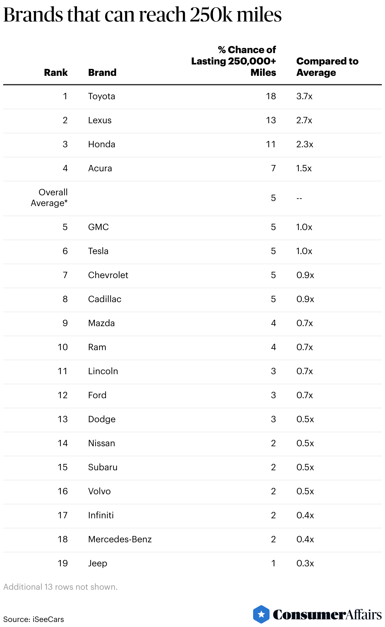Viewport: 385px width, 627px height.
Task: Click the % Chance of Lasting header
Action: (x=234, y=61)
